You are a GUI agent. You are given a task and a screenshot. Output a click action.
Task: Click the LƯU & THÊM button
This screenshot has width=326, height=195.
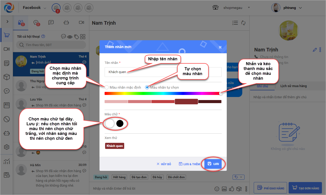pyautogui.click(x=189, y=164)
